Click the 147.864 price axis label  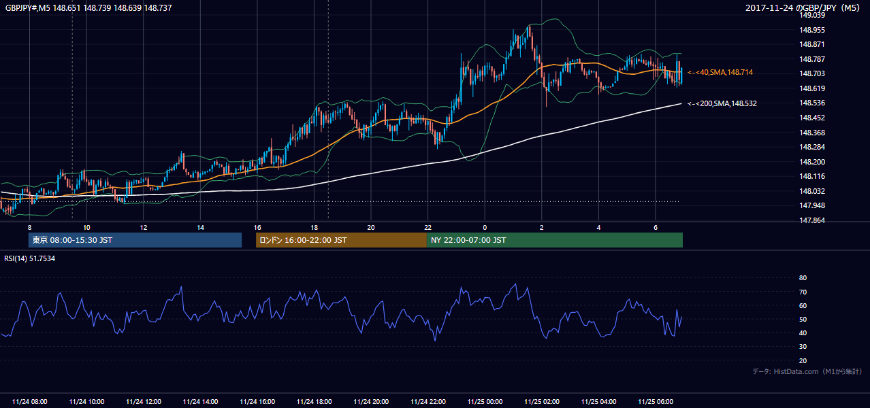click(x=812, y=220)
